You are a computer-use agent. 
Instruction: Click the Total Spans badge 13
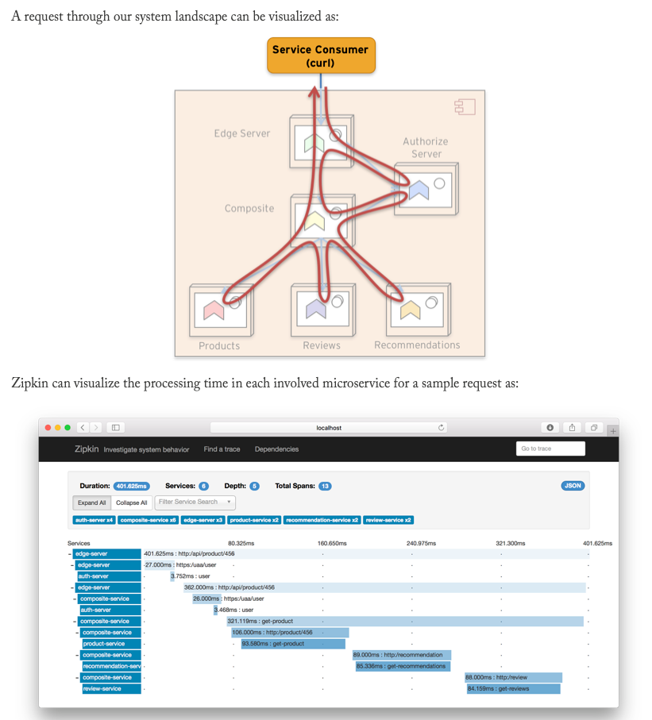[325, 486]
